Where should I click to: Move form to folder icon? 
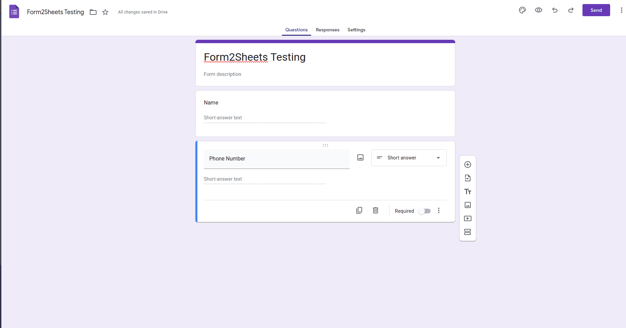(93, 12)
